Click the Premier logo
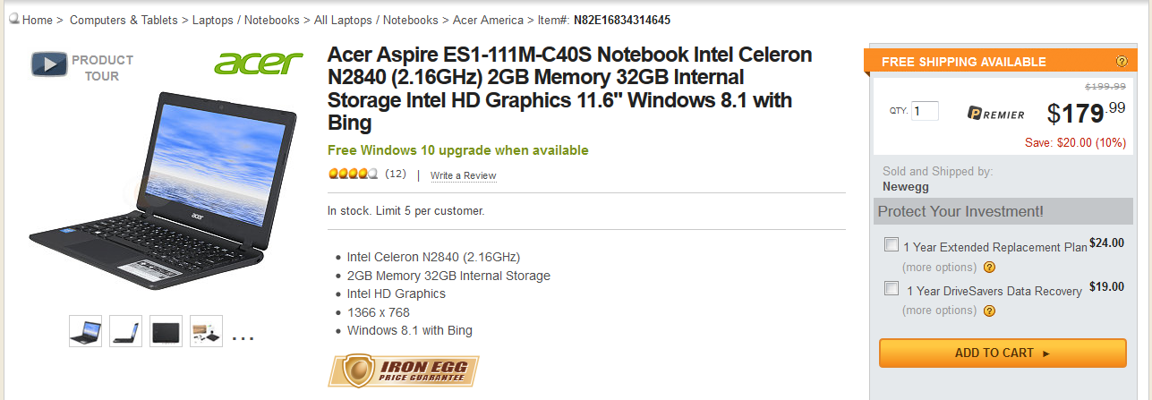Viewport: 1152px width, 400px height. 998,113
